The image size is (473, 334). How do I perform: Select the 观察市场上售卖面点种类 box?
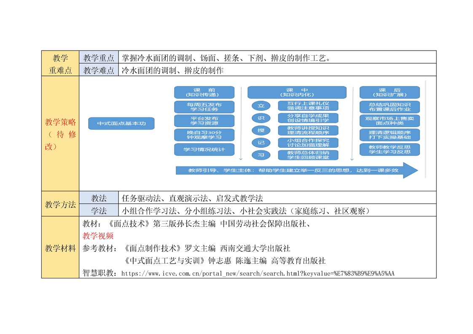[389, 121]
